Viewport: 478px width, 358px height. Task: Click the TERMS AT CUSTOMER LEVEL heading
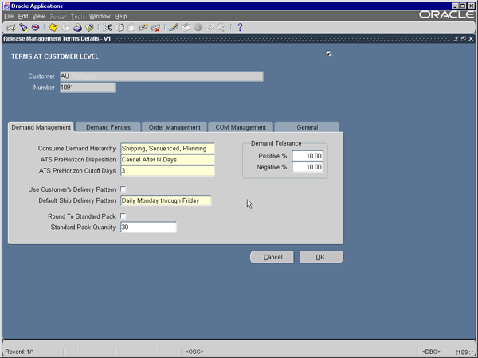click(x=55, y=56)
